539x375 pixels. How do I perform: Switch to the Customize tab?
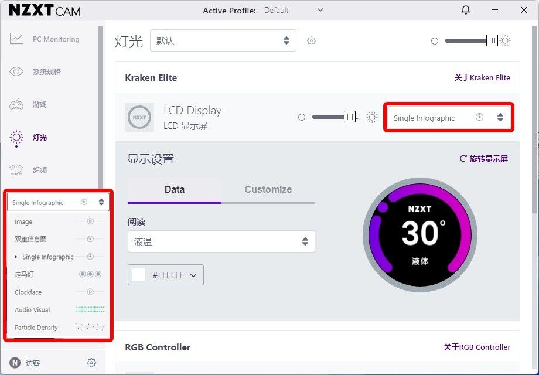point(268,190)
